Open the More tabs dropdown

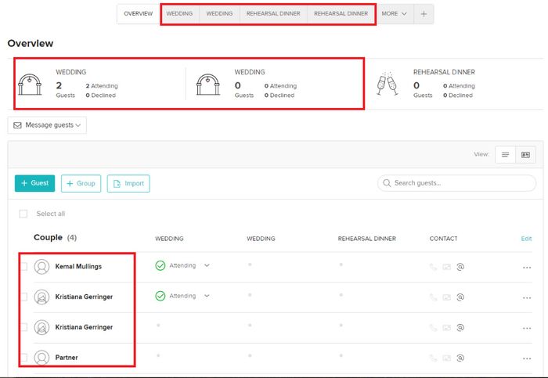394,14
